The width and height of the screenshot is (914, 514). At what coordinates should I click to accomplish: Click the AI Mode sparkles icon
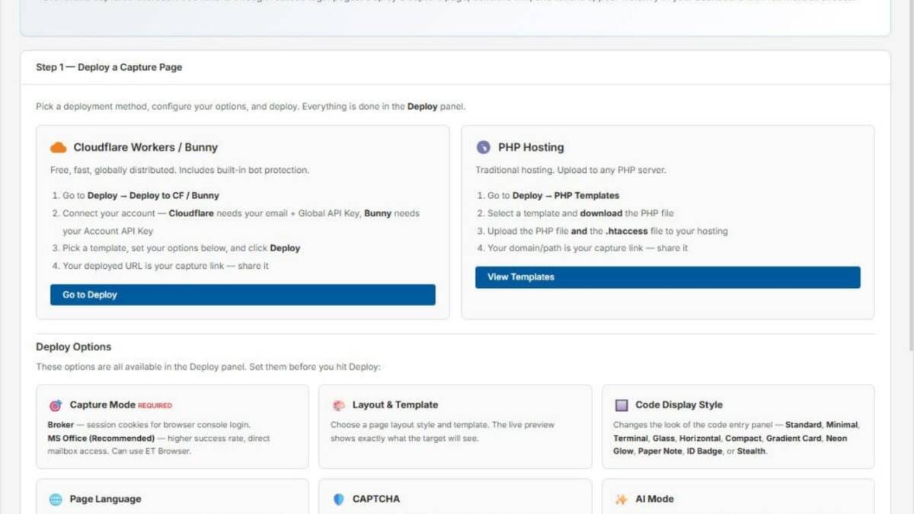622,500
